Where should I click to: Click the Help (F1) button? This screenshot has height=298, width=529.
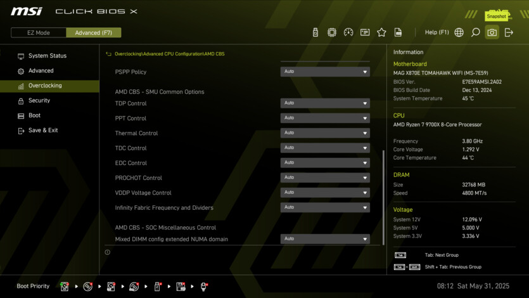pyautogui.click(x=437, y=32)
